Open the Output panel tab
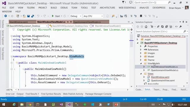This screenshot has width=190, height=107. click(x=20, y=94)
